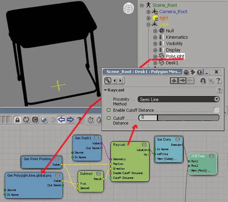Open the Proximity Method dropdown
The width and height of the screenshot is (228, 202).
pyautogui.click(x=179, y=99)
